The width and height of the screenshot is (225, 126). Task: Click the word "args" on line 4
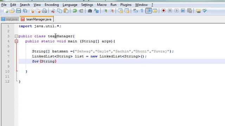(x=106, y=41)
